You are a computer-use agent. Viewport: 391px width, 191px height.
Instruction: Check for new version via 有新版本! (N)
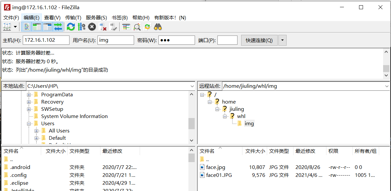[170, 17]
